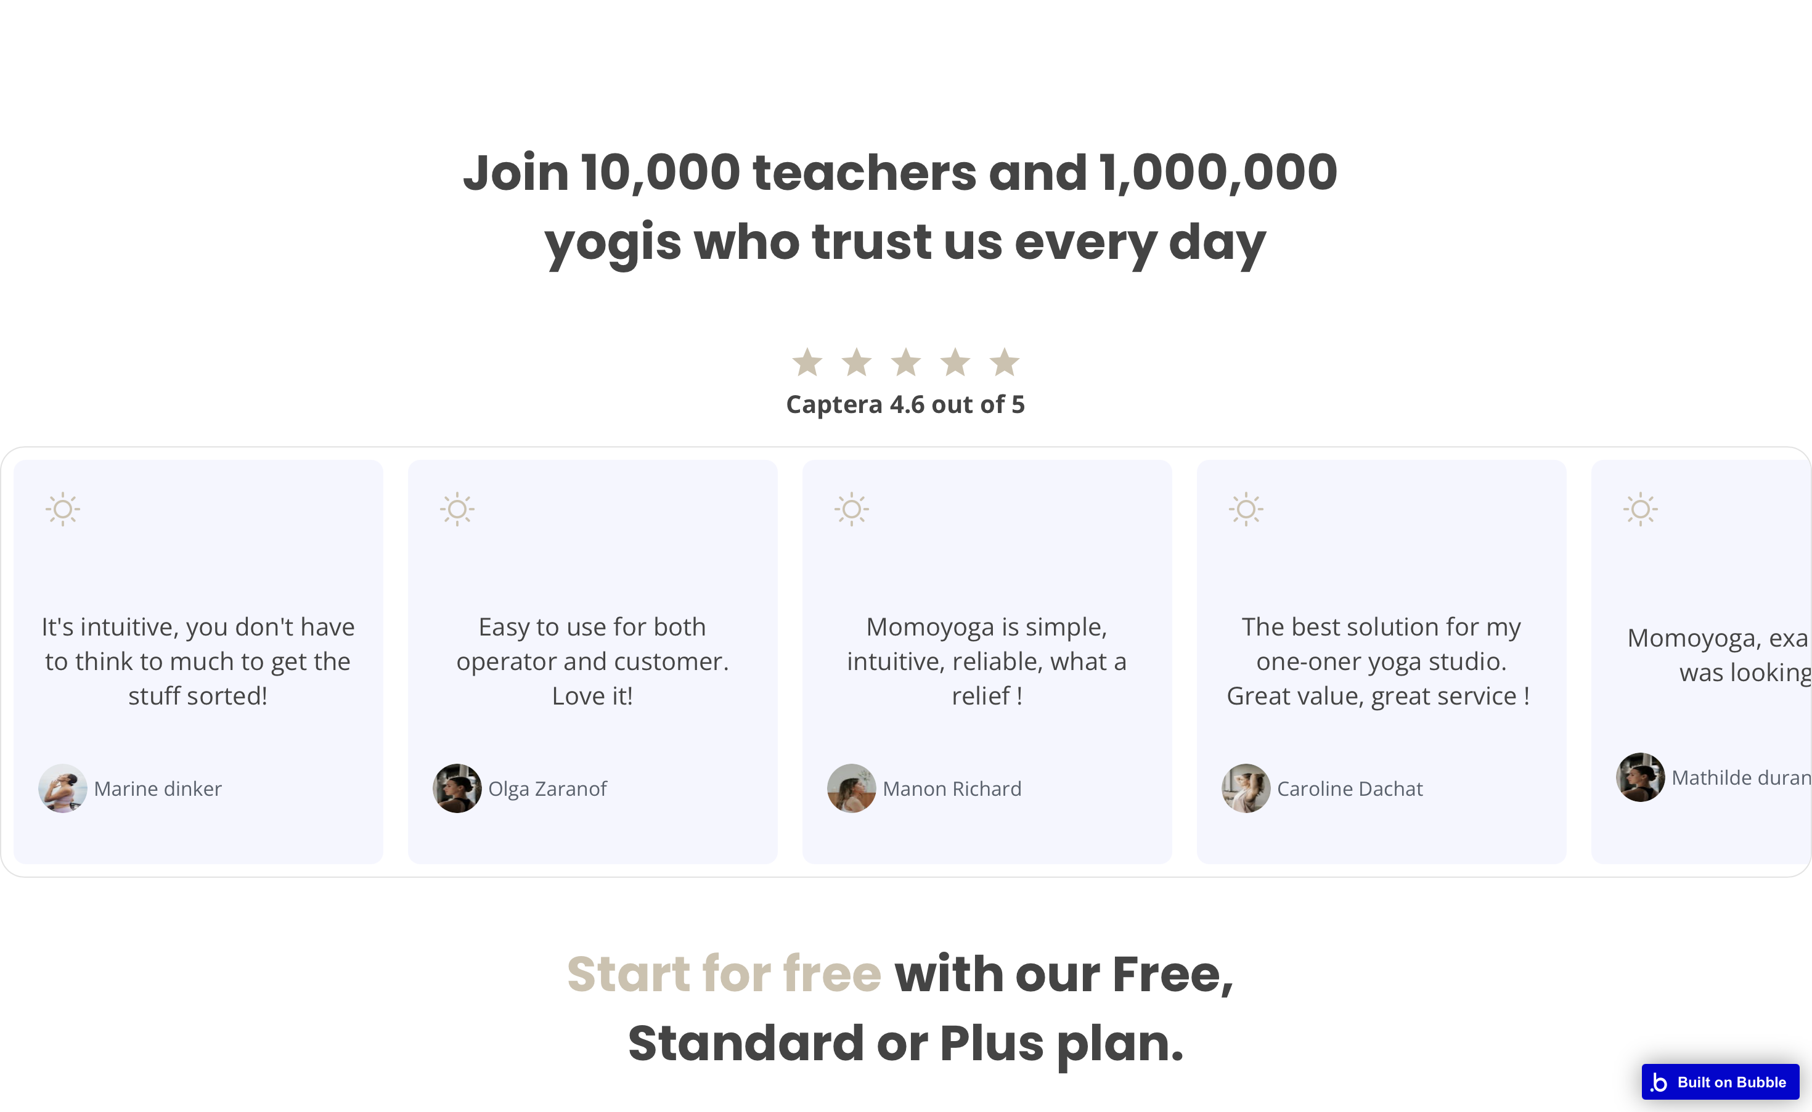
Task: Select the 'It's intuitive' testimonial text
Action: tap(198, 661)
